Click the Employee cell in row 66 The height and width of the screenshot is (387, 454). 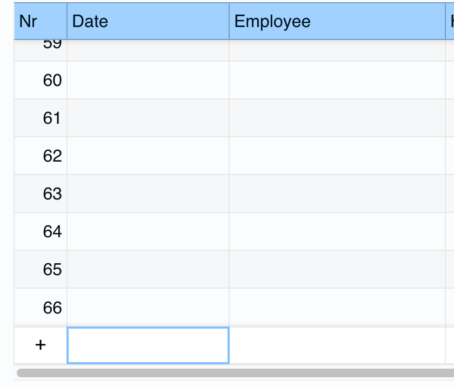[x=336, y=308]
